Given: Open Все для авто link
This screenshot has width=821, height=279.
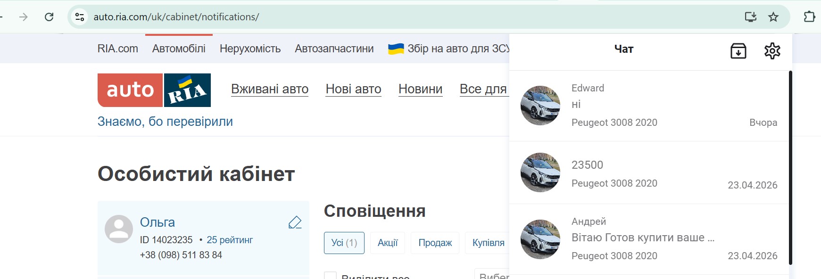Looking at the screenshot, I should point(484,89).
